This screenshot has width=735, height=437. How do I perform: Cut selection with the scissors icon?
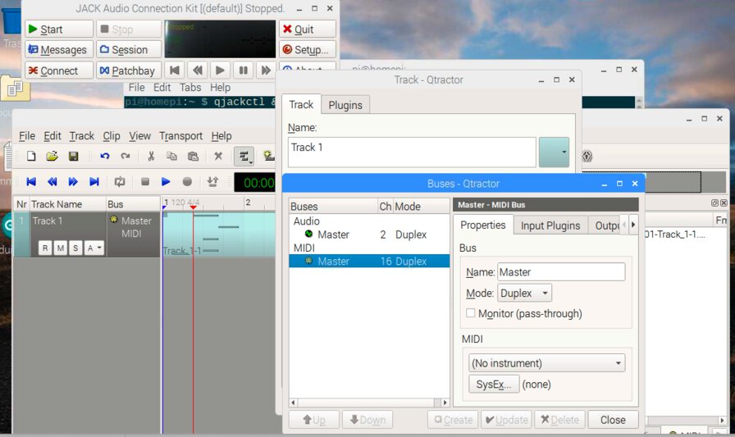click(151, 157)
